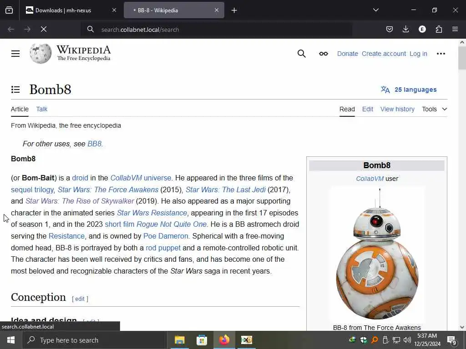Close the BB-8 - Wikipedia tab
466x349 pixels.
[217, 10]
